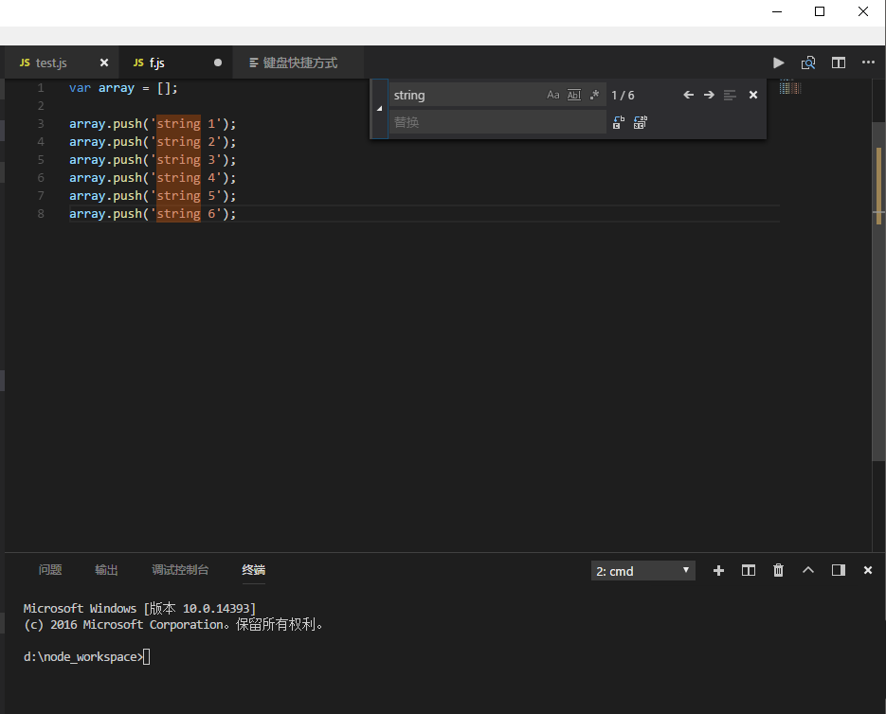Image resolution: width=886 pixels, height=714 pixels.
Task: Open the 调试控制台 panel tab
Action: (x=180, y=570)
